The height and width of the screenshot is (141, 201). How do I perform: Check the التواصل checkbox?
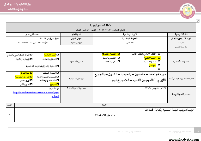(x=159, y=66)
